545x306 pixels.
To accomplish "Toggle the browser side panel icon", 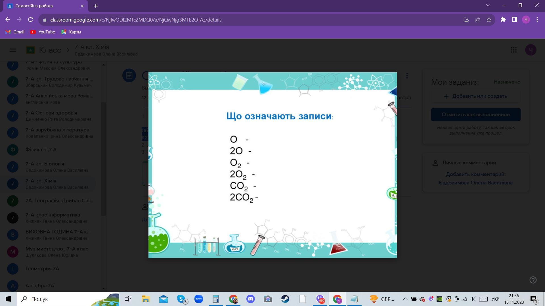I will (514, 20).
